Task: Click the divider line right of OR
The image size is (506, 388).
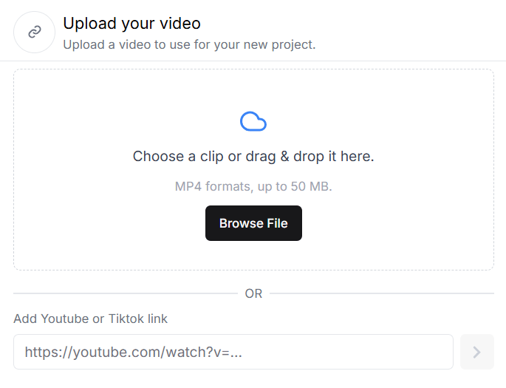Action: click(382, 293)
